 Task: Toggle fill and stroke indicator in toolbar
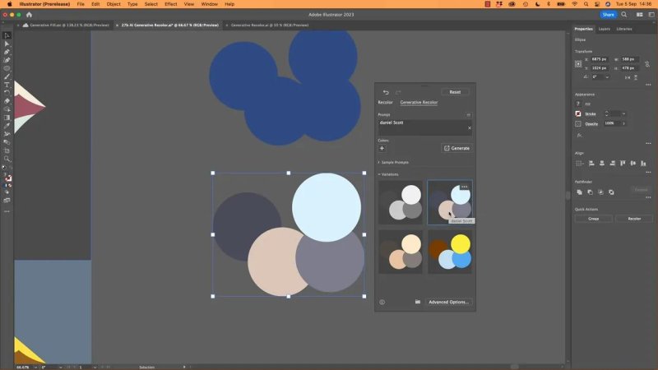(x=7, y=178)
